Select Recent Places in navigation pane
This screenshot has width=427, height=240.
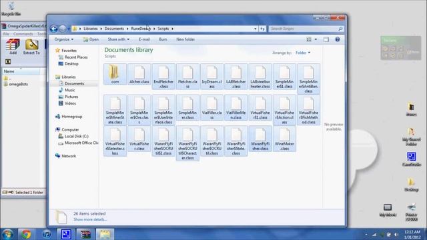(x=73, y=57)
